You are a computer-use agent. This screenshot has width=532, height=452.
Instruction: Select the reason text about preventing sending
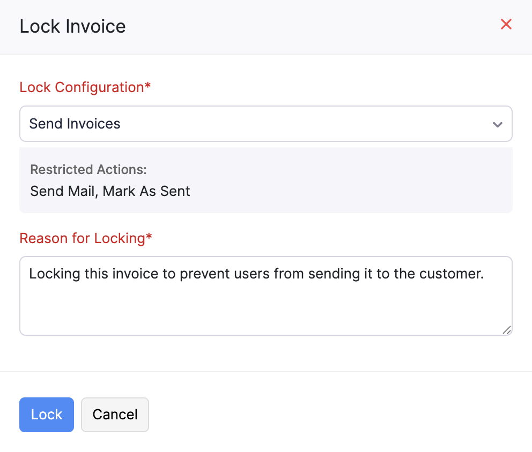click(256, 274)
